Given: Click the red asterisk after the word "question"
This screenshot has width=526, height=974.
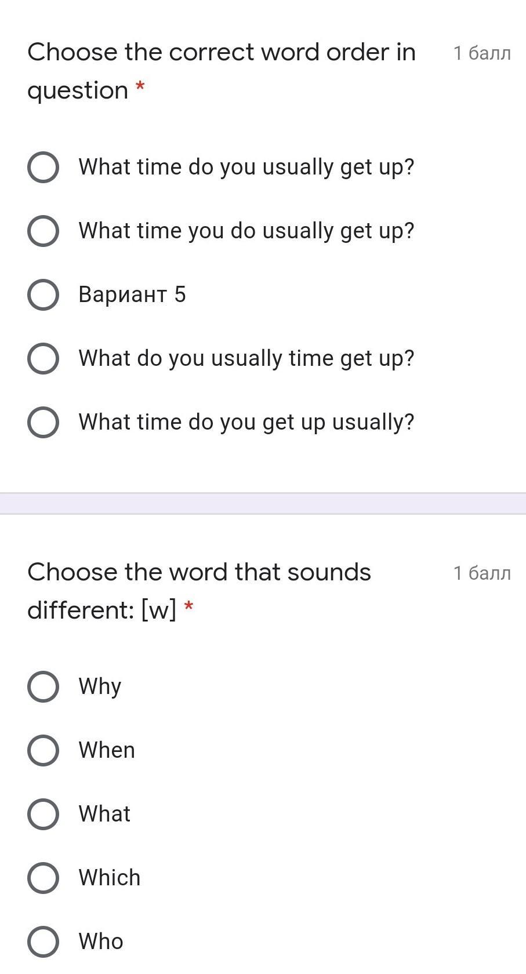Looking at the screenshot, I should click(x=140, y=87).
